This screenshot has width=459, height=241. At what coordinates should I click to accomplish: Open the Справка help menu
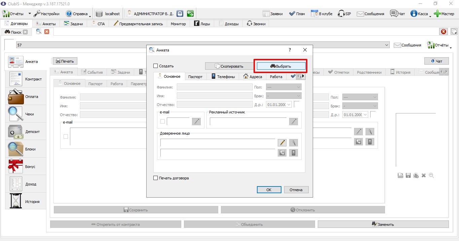pyautogui.click(x=77, y=14)
